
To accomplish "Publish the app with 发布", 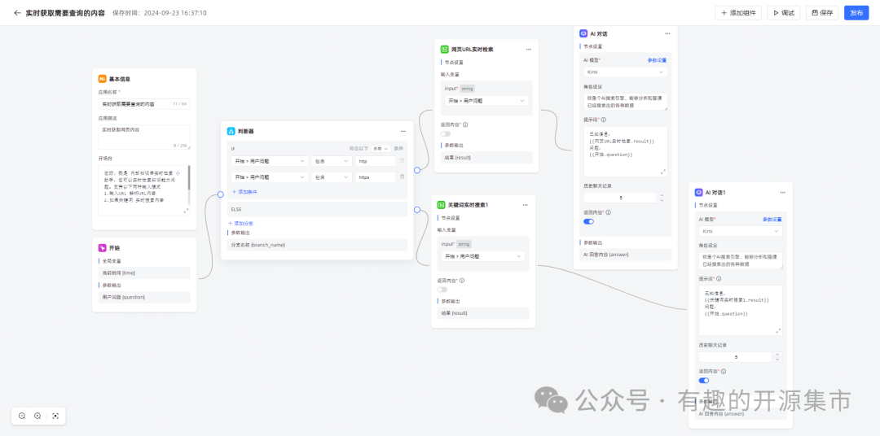I will (x=856, y=13).
